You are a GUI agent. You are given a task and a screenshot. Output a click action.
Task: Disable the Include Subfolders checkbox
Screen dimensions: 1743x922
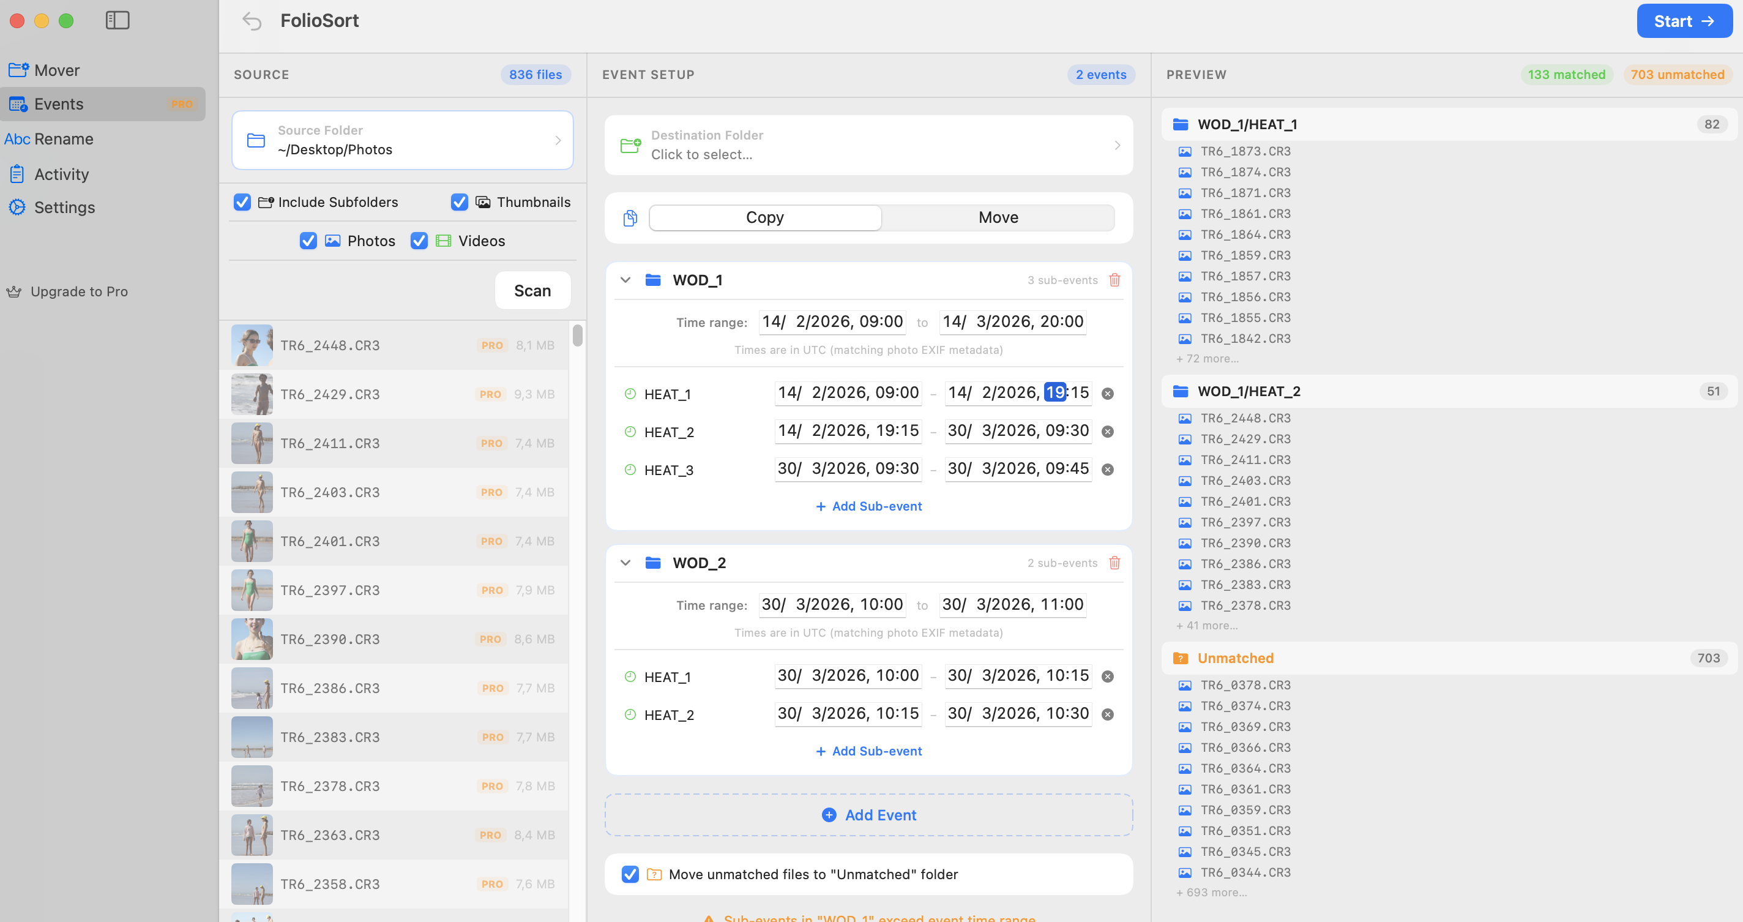(x=242, y=202)
